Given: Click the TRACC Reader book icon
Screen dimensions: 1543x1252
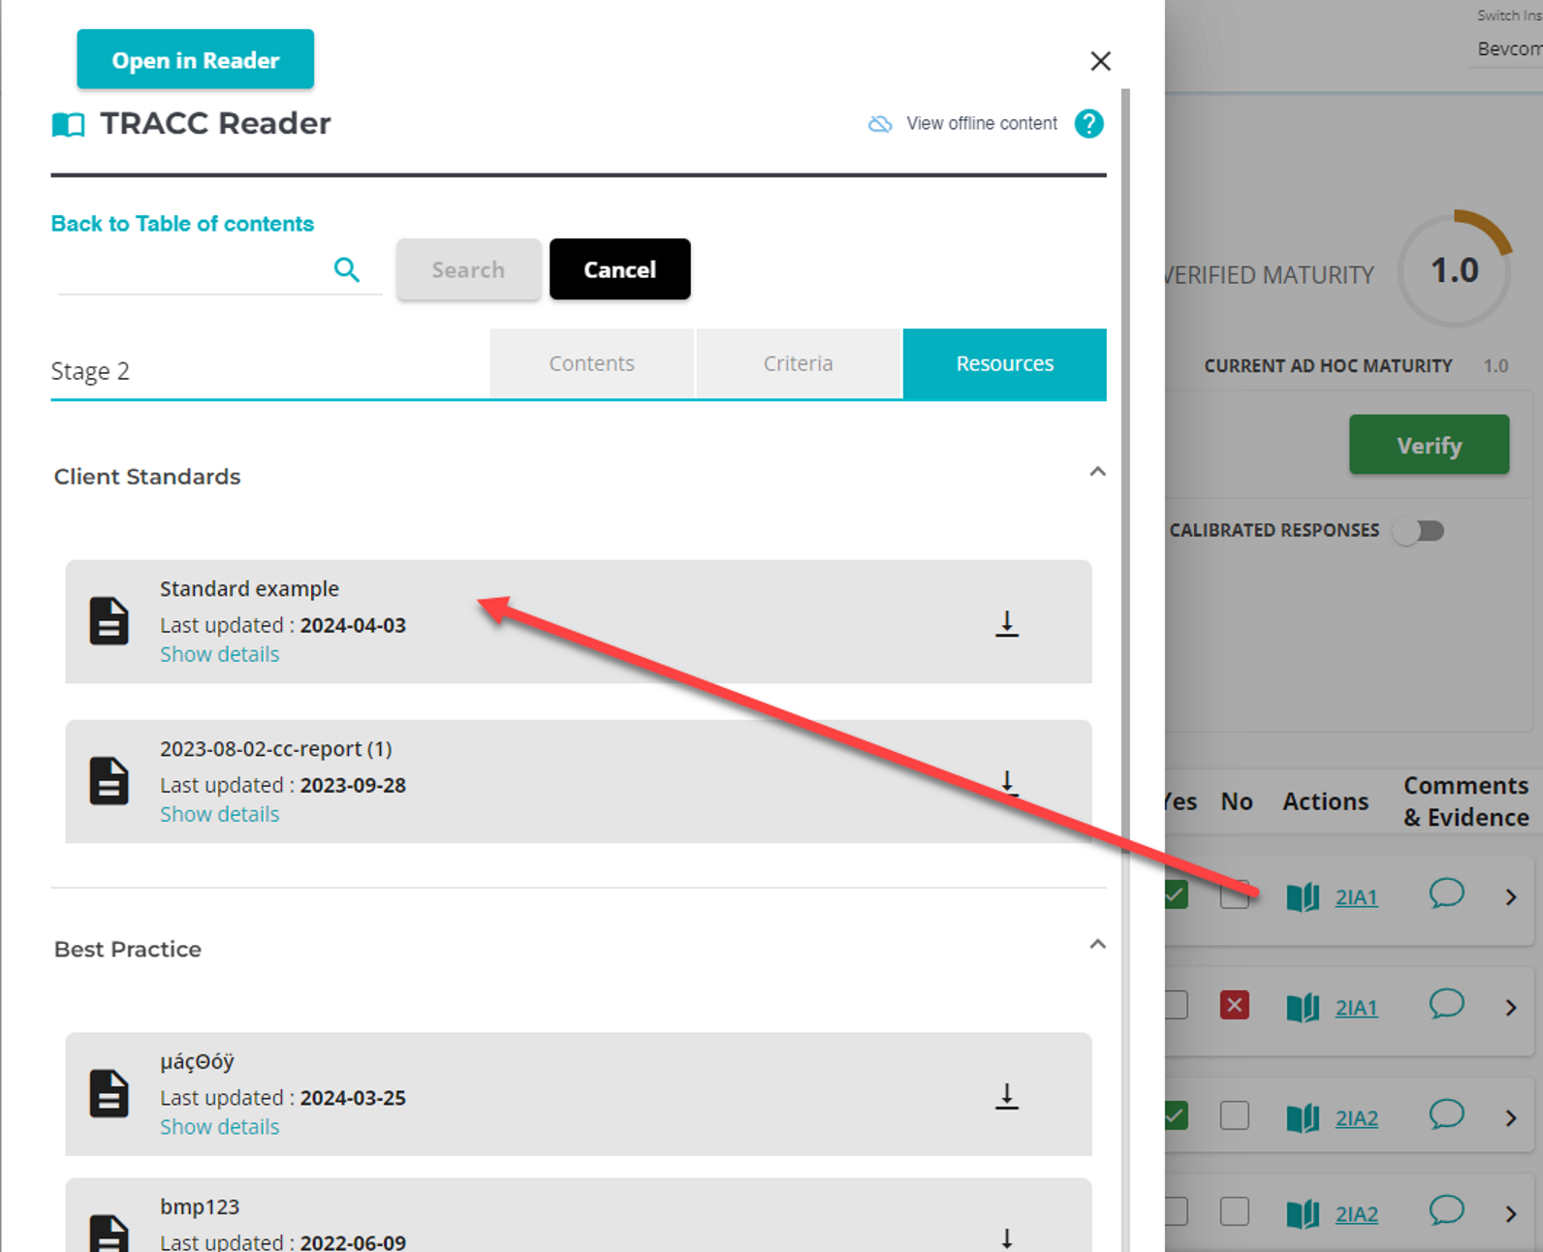Looking at the screenshot, I should click(x=68, y=124).
